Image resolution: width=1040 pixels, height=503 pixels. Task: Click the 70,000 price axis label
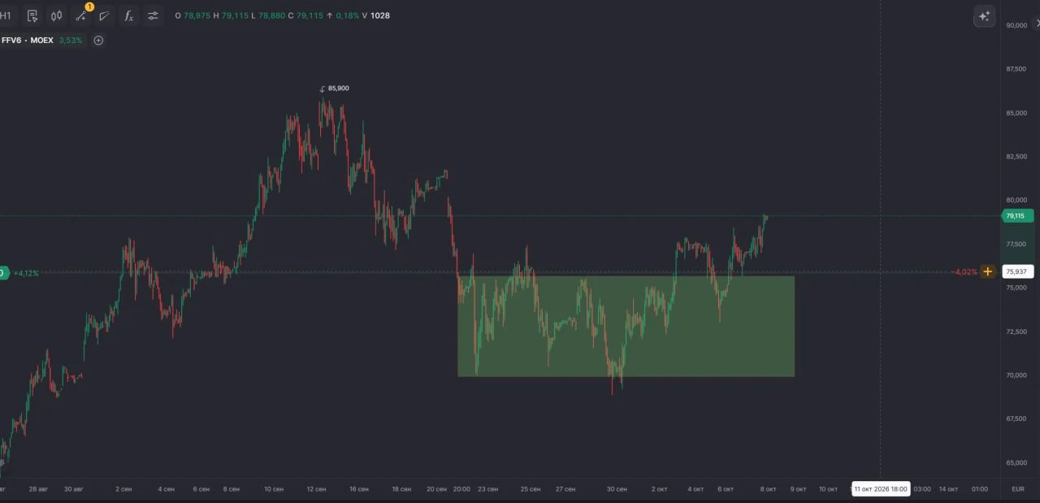pyautogui.click(x=1016, y=375)
